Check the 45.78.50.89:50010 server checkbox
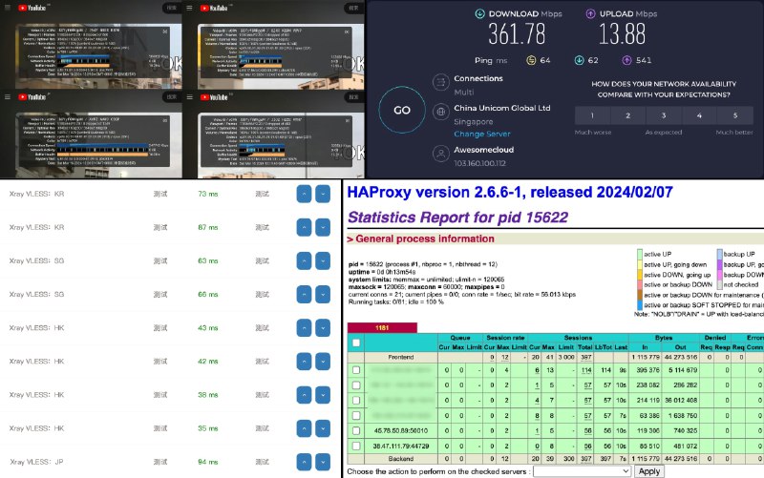 coord(357,431)
